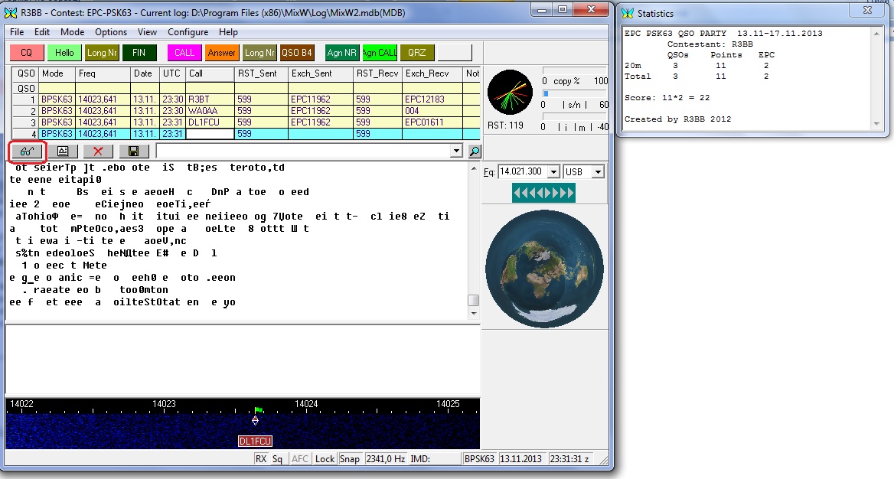
Task: Open the Fq frequency 14.021.300 dropdown
Action: tap(554, 172)
